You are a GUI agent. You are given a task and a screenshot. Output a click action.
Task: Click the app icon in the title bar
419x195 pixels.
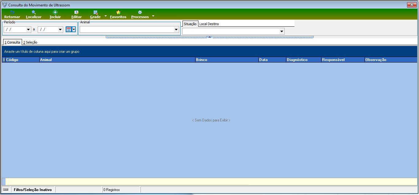[5, 5]
